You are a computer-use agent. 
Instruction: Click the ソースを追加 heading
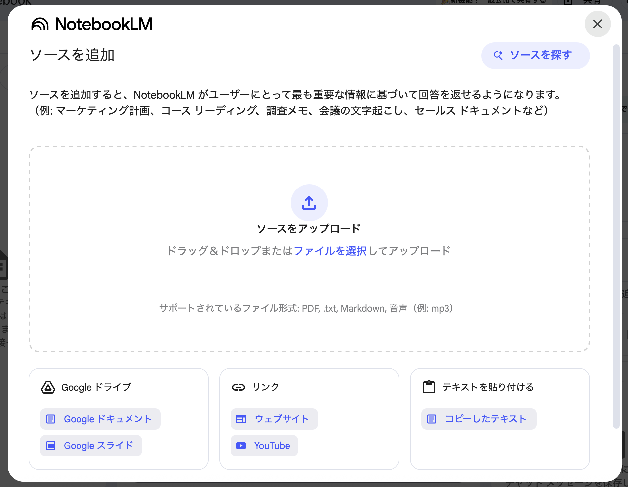pos(72,55)
